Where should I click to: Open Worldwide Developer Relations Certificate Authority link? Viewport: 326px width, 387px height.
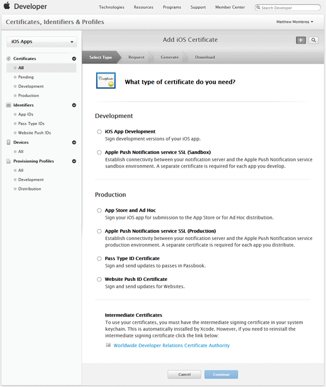tap(172, 345)
